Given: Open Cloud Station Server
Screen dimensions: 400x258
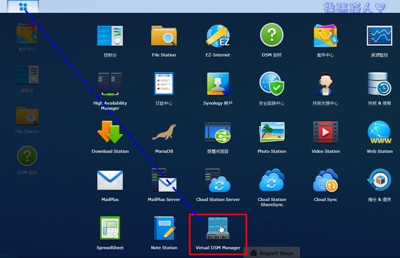Looking at the screenshot, I should point(218,180).
